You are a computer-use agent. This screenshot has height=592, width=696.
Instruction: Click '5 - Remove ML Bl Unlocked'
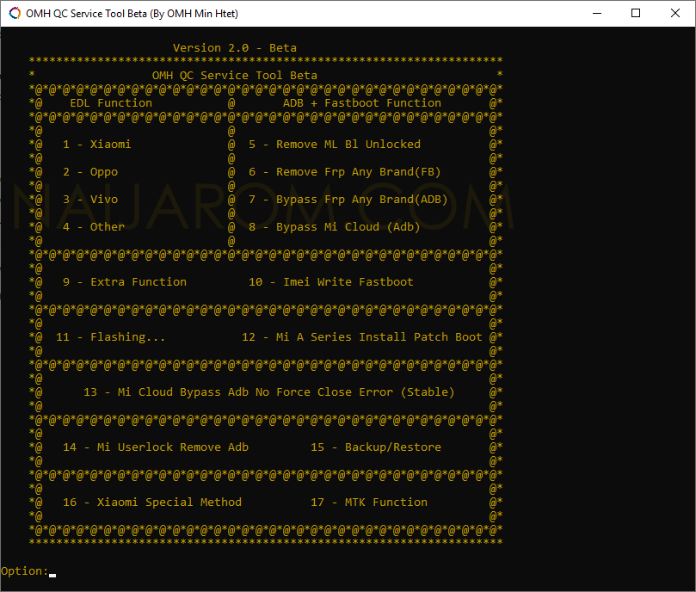pos(335,145)
